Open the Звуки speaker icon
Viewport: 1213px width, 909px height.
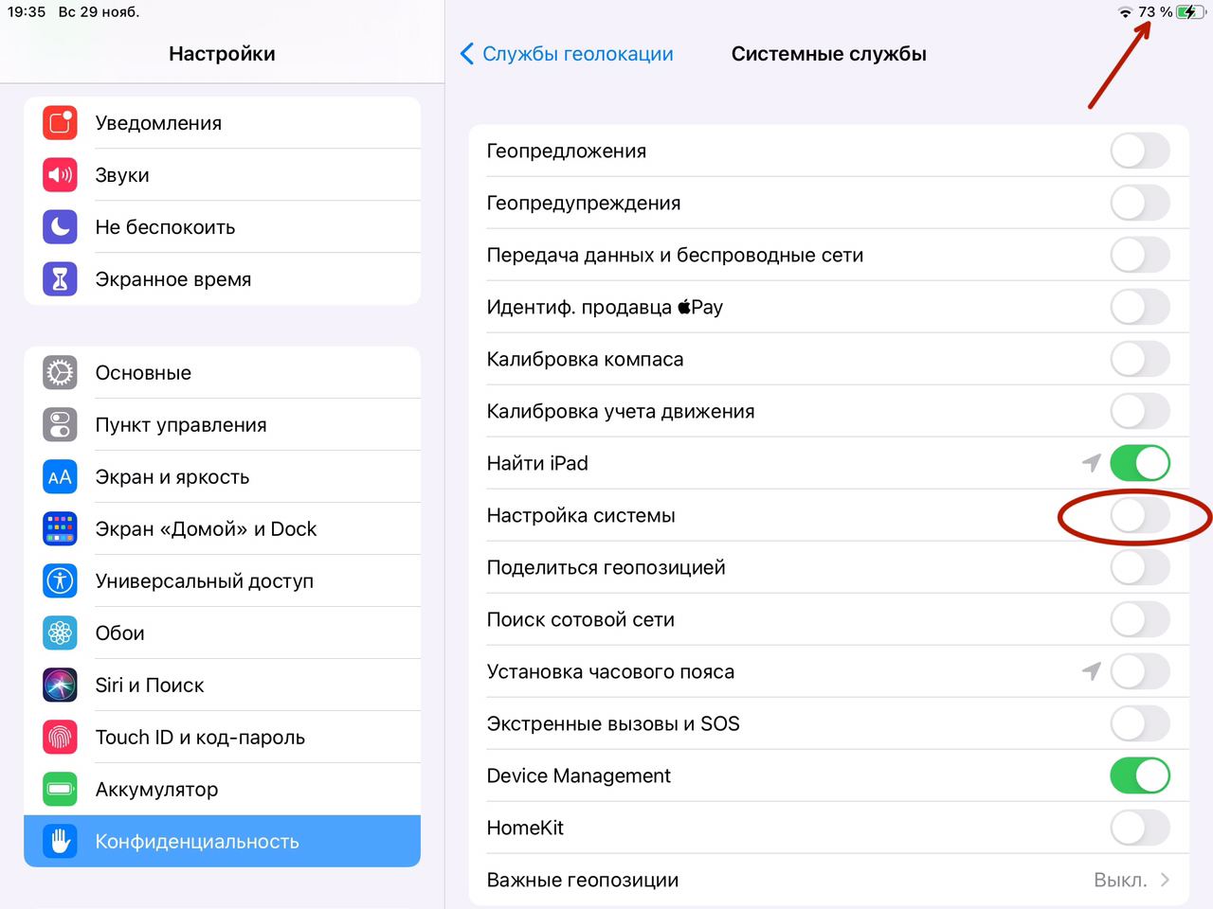[60, 175]
